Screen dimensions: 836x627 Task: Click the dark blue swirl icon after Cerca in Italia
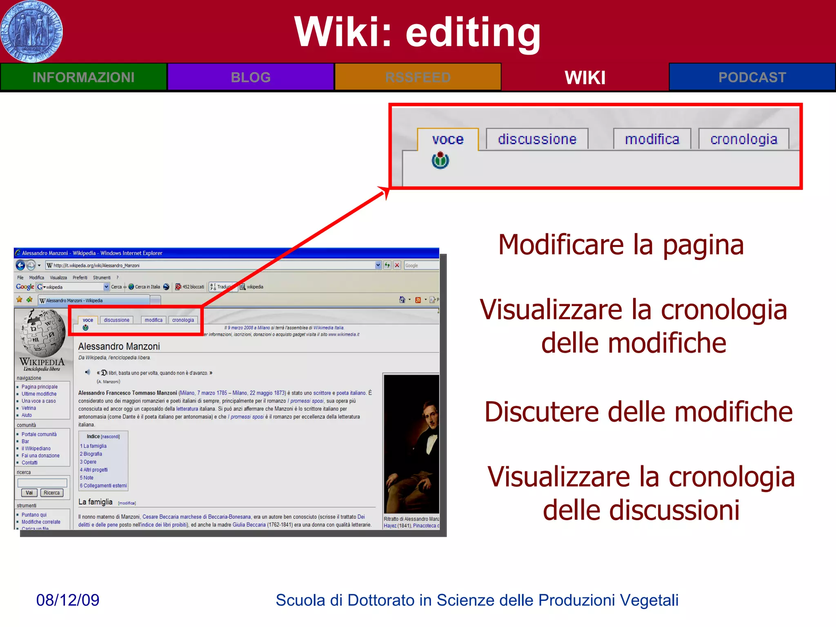pos(166,287)
